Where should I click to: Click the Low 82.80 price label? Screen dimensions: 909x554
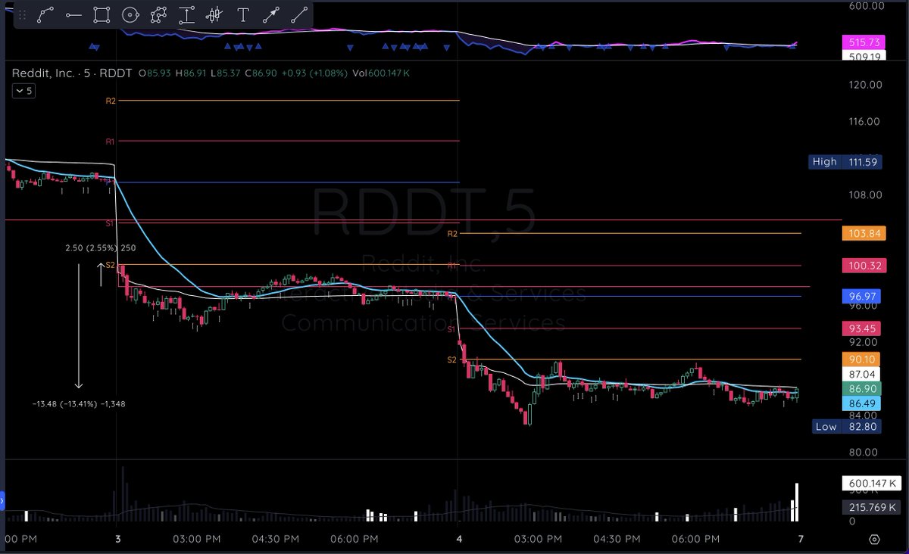coord(845,426)
